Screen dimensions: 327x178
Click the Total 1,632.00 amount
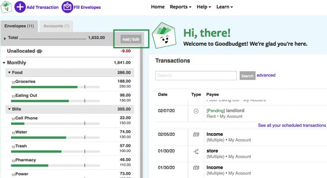coord(96,38)
